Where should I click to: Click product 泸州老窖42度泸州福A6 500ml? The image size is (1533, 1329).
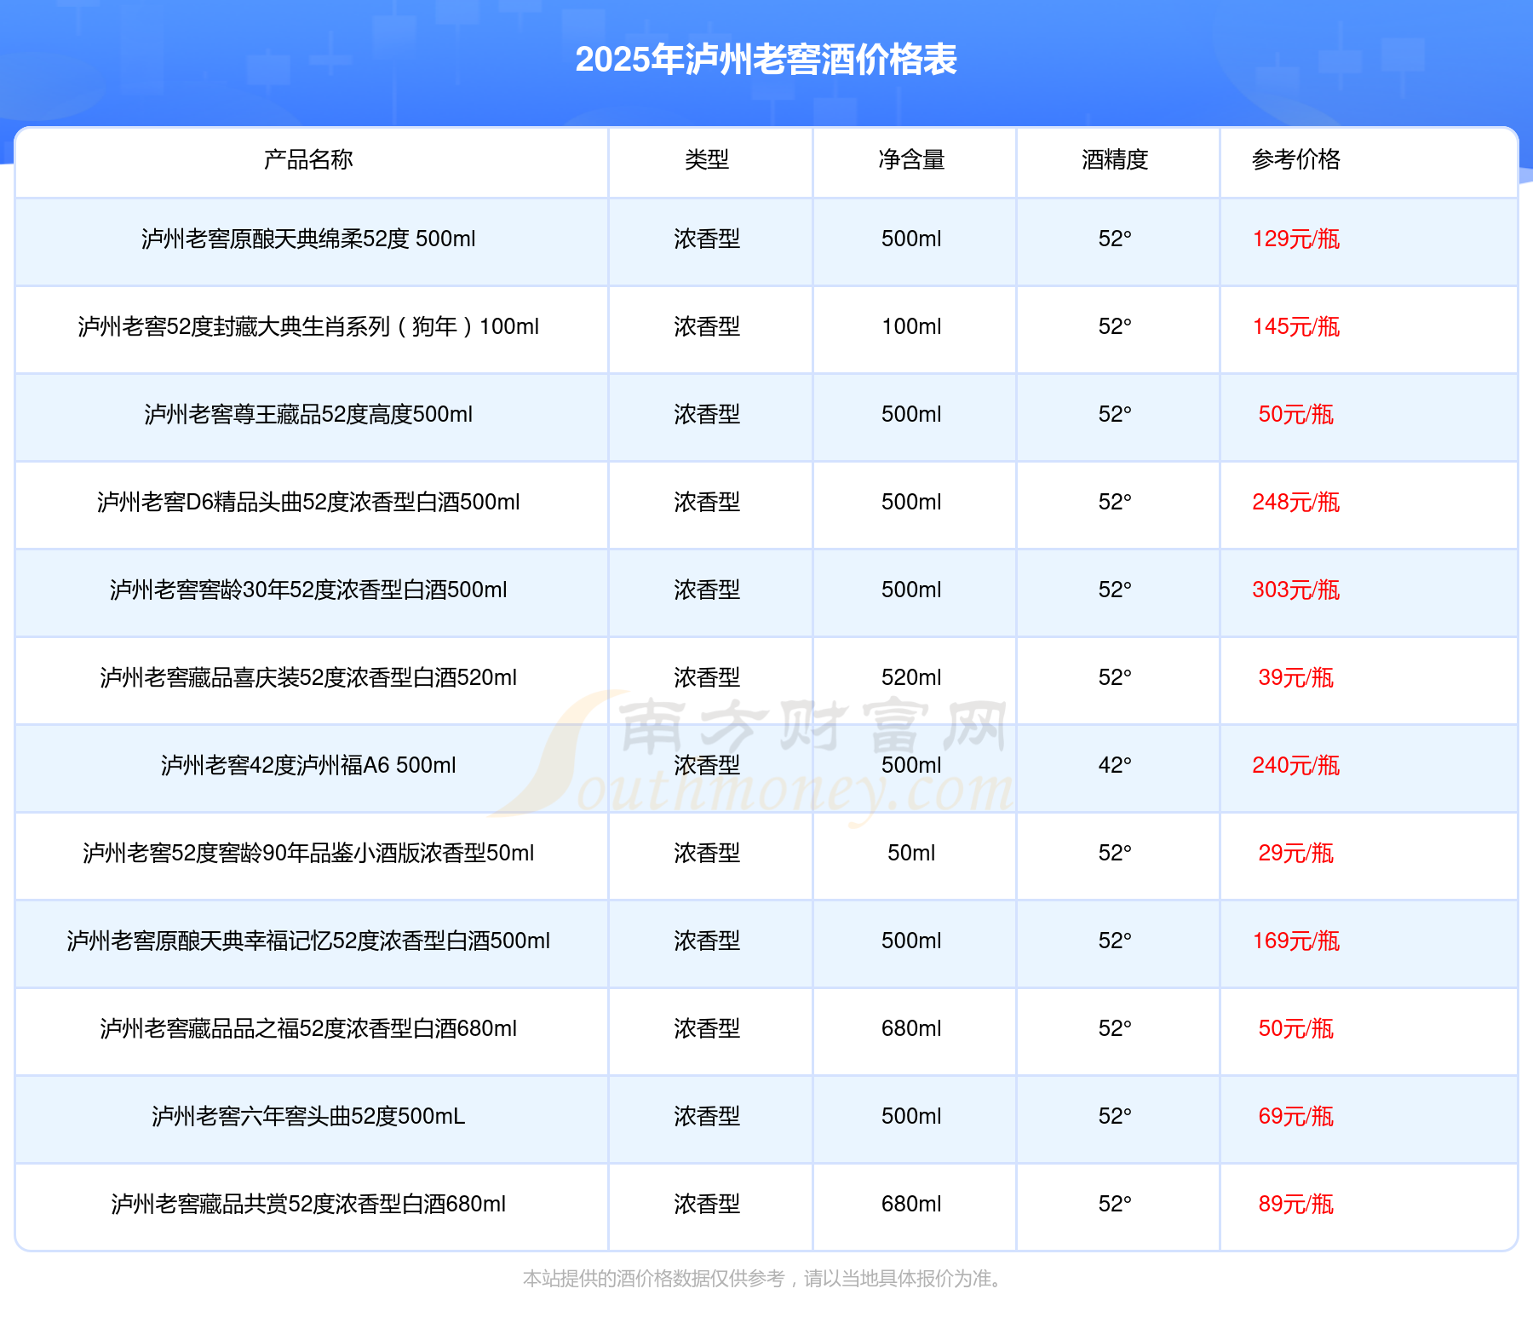(x=308, y=765)
